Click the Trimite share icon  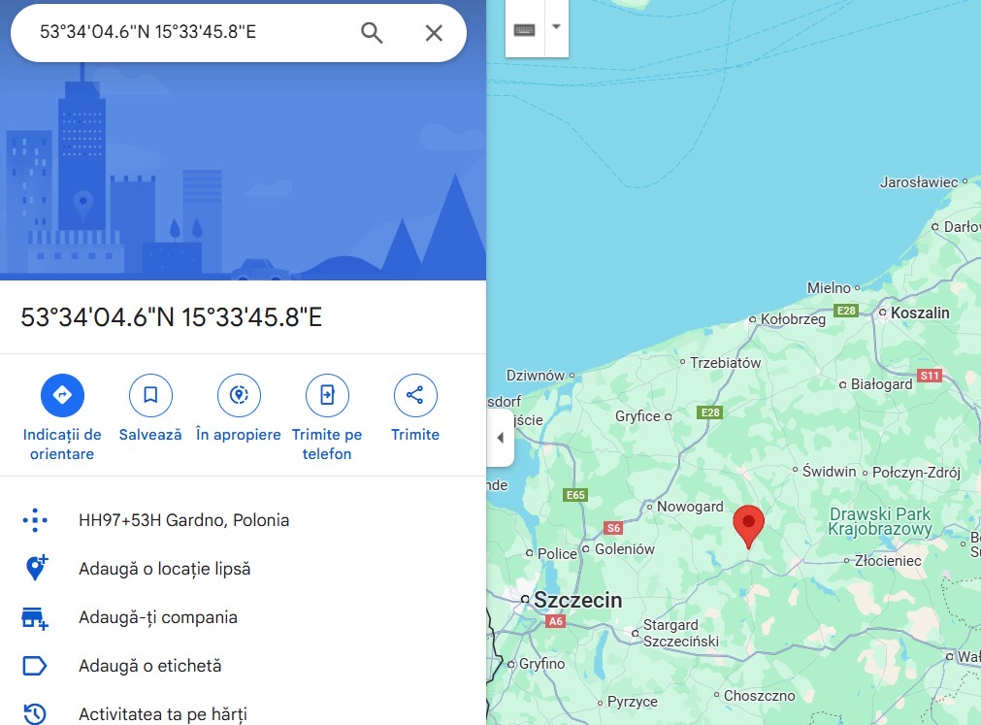click(415, 395)
